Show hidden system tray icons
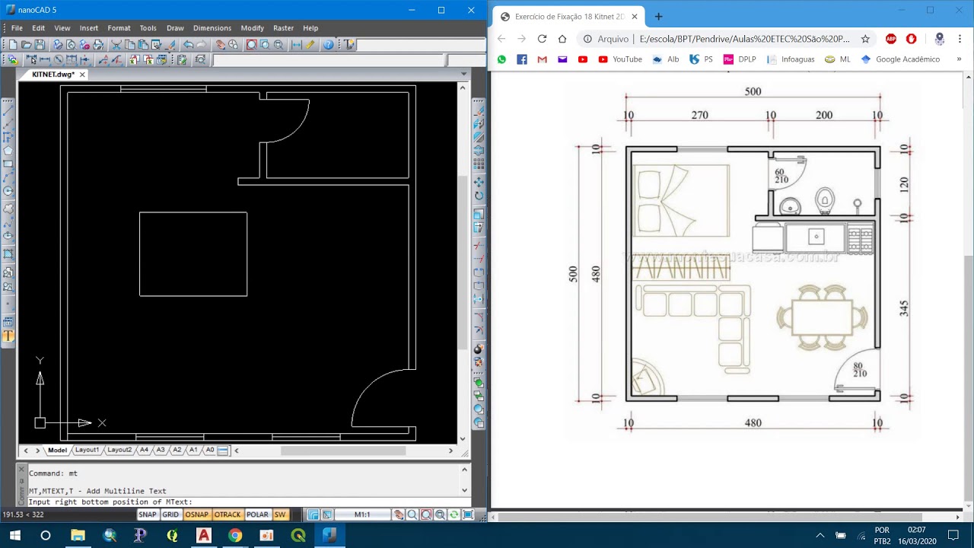 pos(820,535)
